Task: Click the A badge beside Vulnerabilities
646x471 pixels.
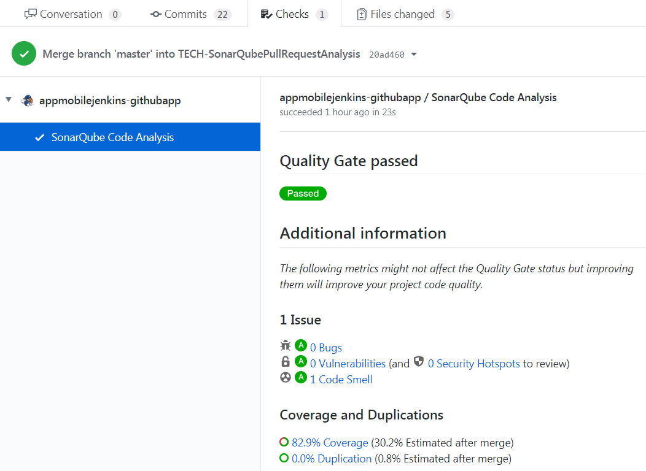Action: 300,361
